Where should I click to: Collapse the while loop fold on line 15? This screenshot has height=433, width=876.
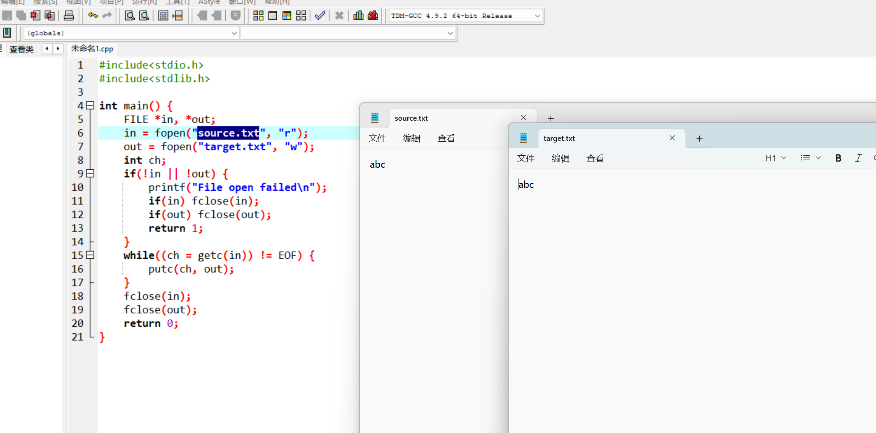90,255
